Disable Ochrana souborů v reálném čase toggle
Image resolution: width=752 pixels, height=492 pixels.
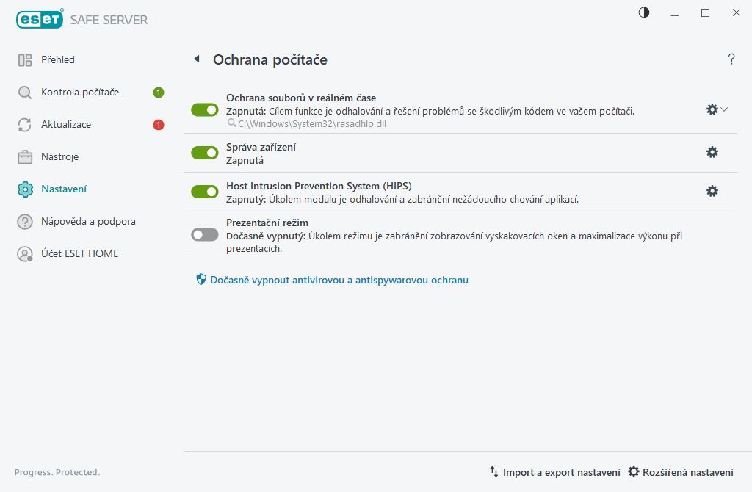[205, 109]
